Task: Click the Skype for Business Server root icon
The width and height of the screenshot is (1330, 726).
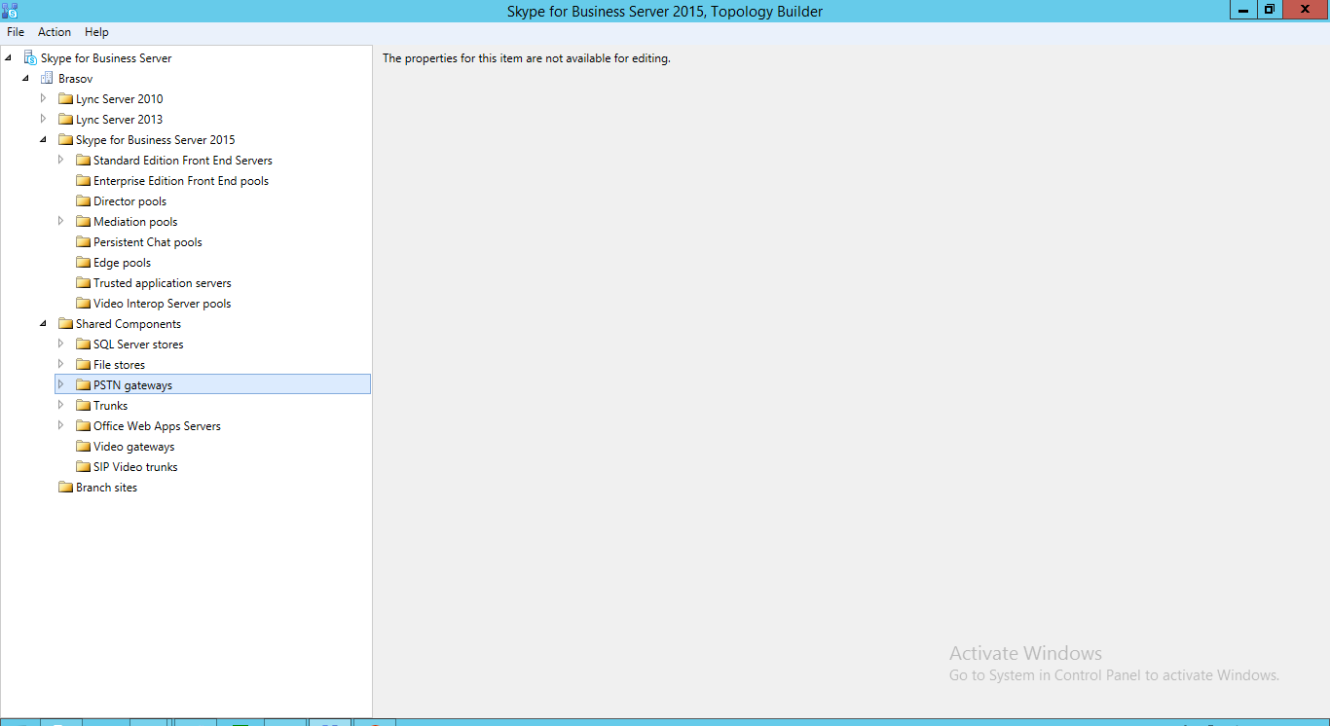Action: pos(30,58)
